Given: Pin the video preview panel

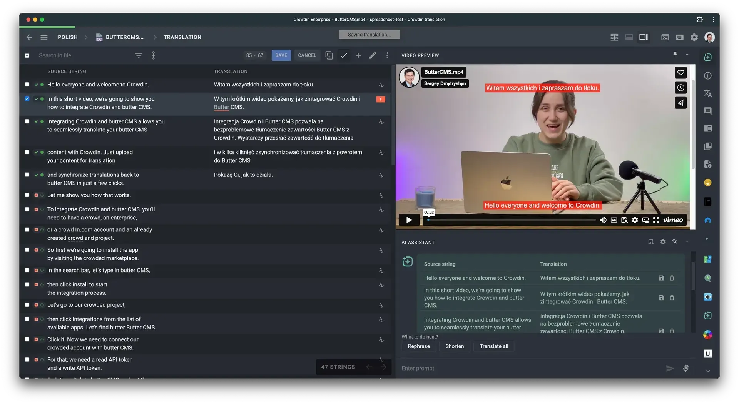Looking at the screenshot, I should [x=675, y=54].
